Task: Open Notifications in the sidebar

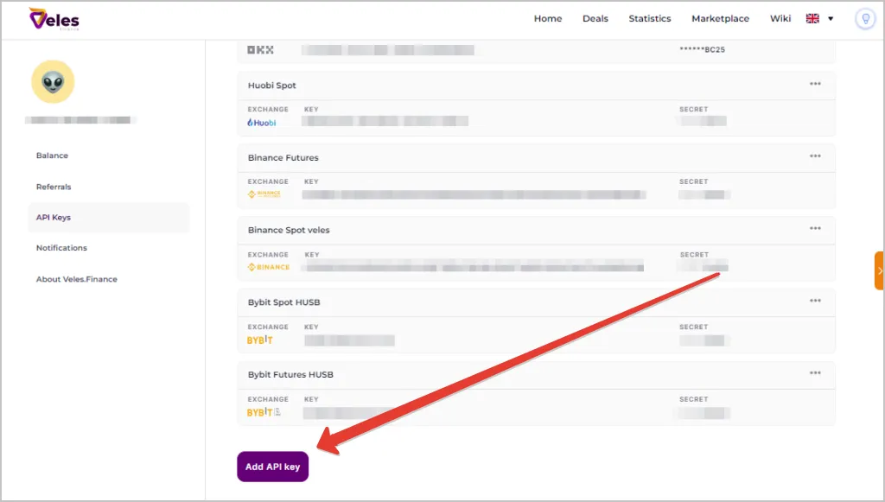Action: point(61,248)
